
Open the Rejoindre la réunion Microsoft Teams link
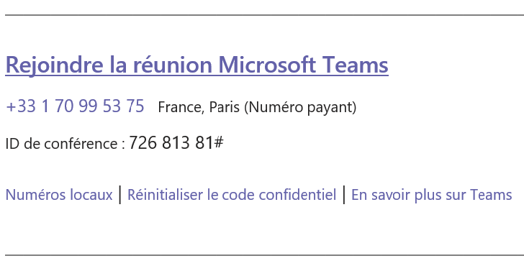click(196, 65)
